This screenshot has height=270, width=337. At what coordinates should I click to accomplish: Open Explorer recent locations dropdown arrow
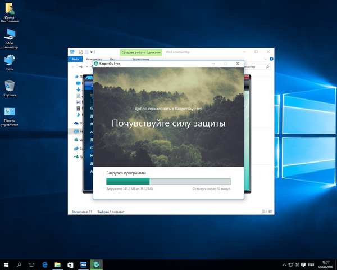87,67
